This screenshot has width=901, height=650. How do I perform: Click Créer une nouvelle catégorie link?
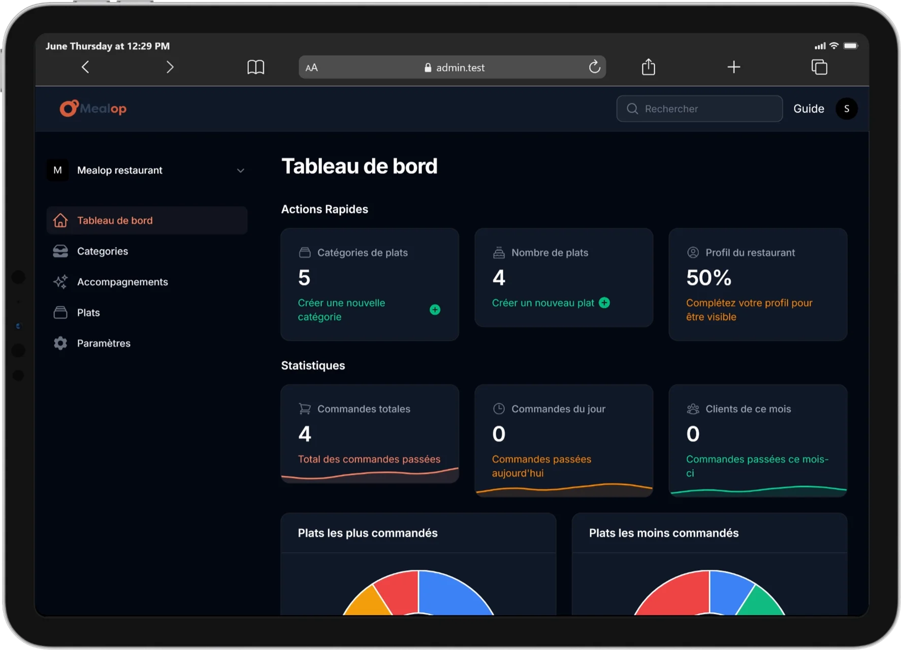tap(341, 310)
